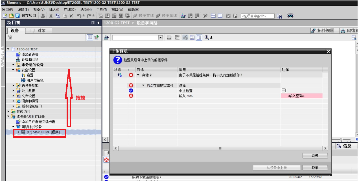359x181 pixels.
Task: Open the 视图(V) menu
Action: [x=39, y=10]
